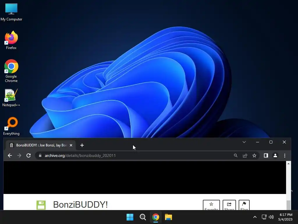Image resolution: width=298 pixels, height=224 pixels.
Task: Open Notepad++ desktop shortcut
Action: click(11, 98)
